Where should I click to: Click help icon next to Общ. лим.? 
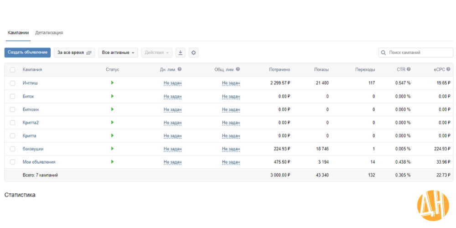[x=238, y=69]
